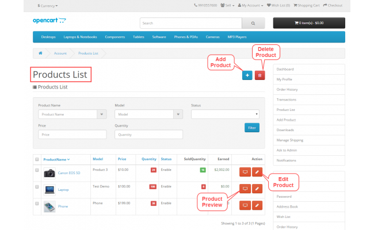Focus the Price filter input
The image size is (374, 230).
coord(72,135)
